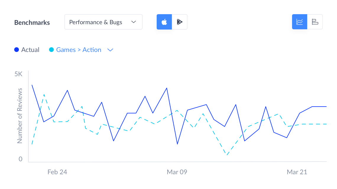Click the Actual legend label

(x=30, y=50)
